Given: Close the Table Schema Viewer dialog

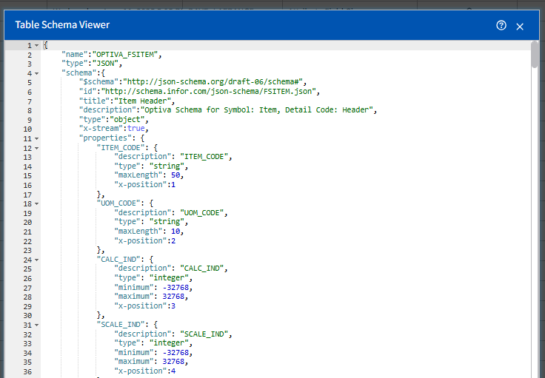Looking at the screenshot, I should (520, 27).
